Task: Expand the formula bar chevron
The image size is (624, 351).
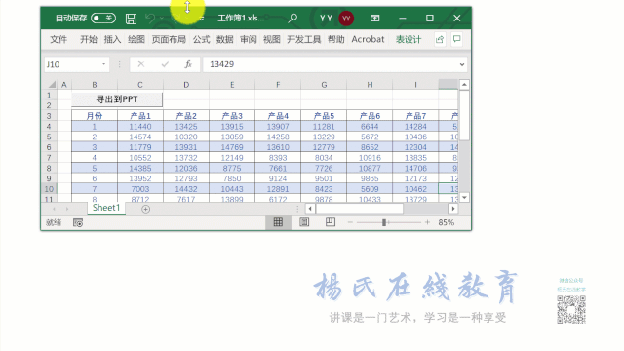Action: (x=462, y=64)
